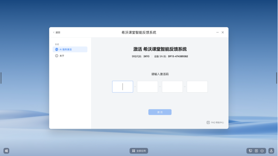Close the 希沃课堂智能反馈系统 window
Screen dimensions: 278x156
tap(223, 32)
